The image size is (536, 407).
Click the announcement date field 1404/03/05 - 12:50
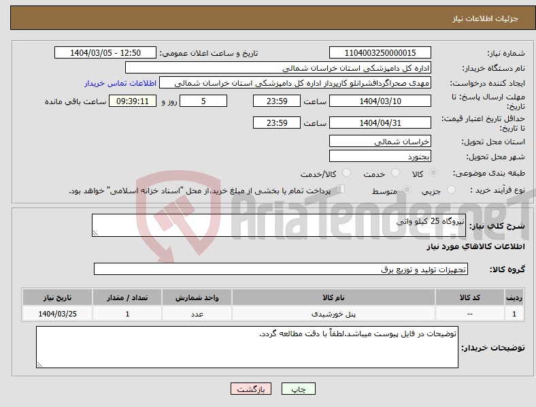(x=105, y=52)
